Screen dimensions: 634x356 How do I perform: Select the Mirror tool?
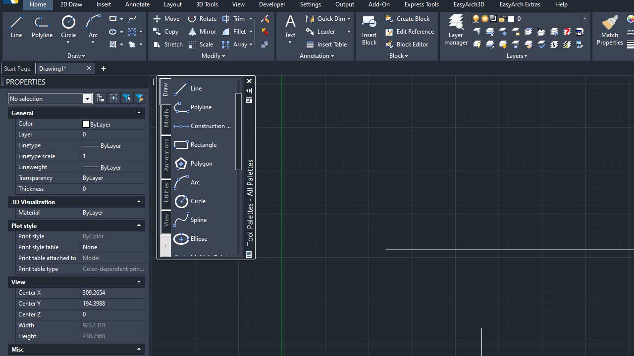coord(202,32)
